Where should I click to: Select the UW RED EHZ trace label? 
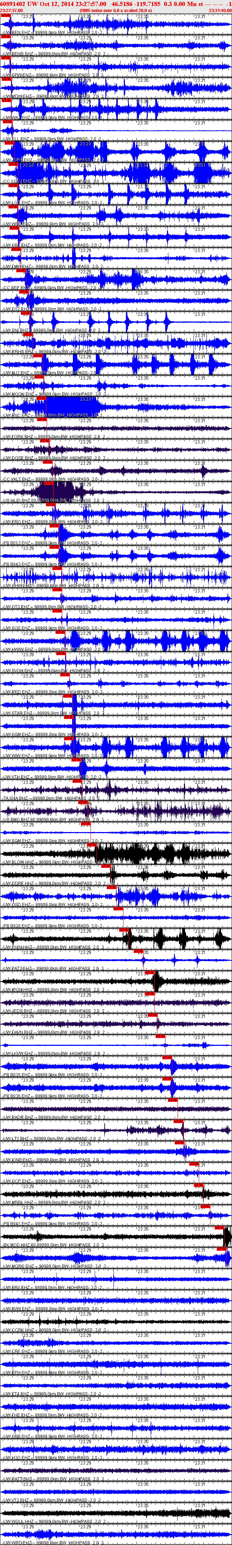click(53, 692)
